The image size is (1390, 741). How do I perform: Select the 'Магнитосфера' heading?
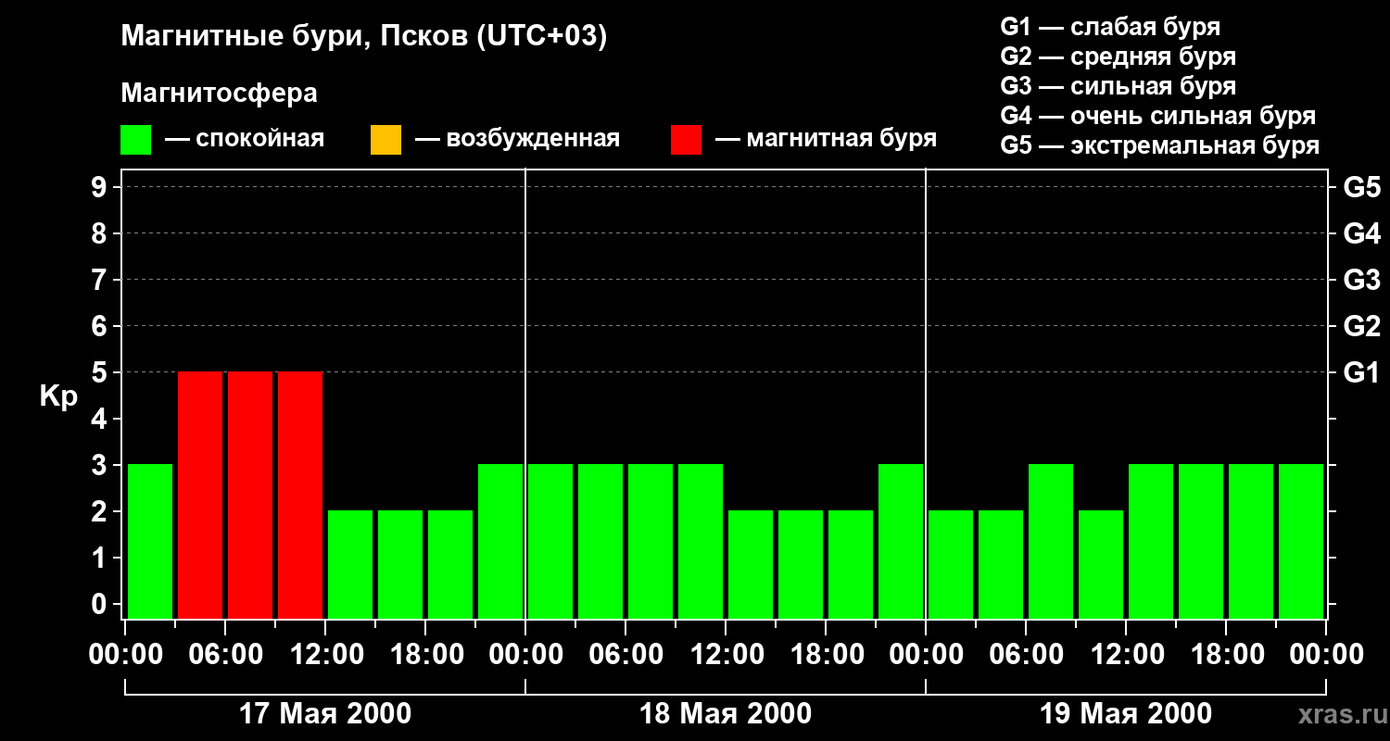pyautogui.click(x=219, y=94)
